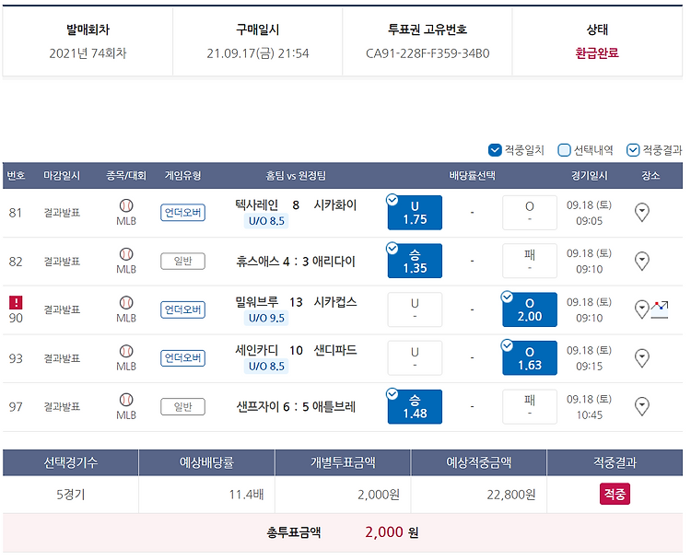Click the 적중 result badge
The height and width of the screenshot is (560, 691).
point(615,494)
